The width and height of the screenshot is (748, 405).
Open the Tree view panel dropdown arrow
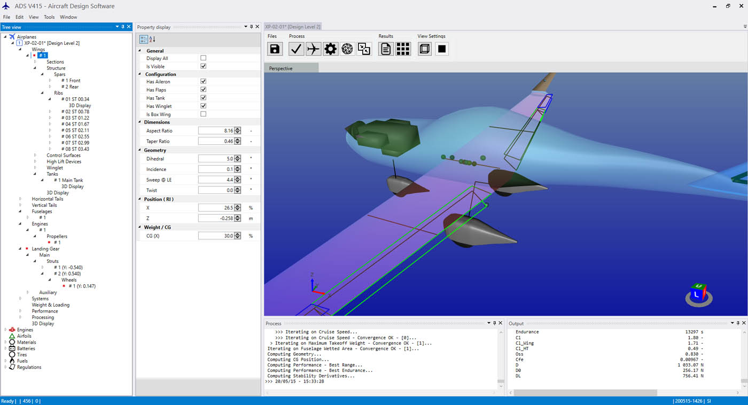[118, 27]
